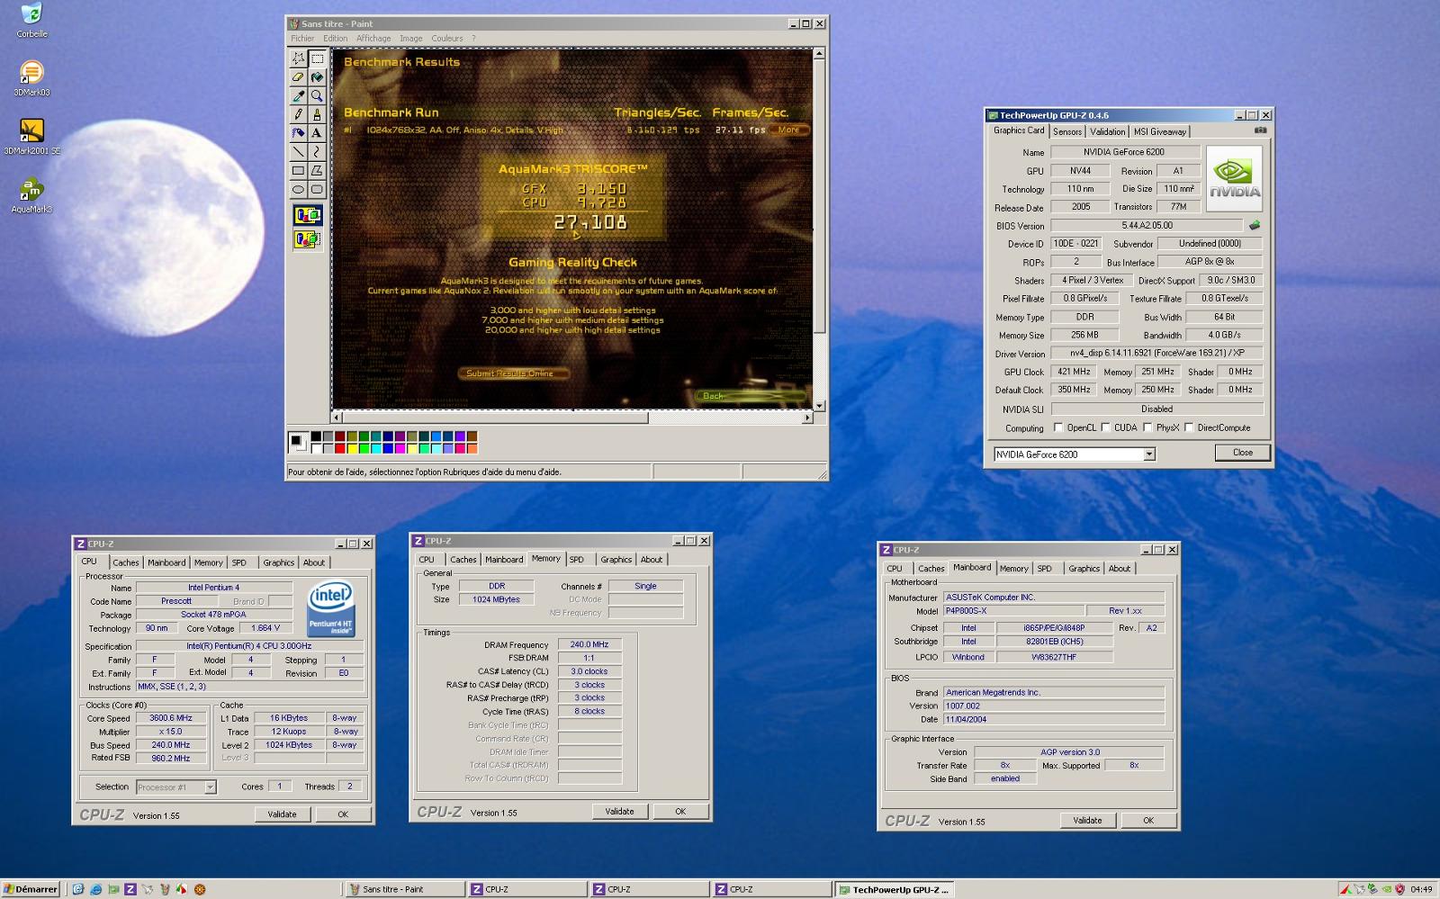Image resolution: width=1440 pixels, height=899 pixels.
Task: Select the Pencil tool in Paint
Action: coord(298,115)
